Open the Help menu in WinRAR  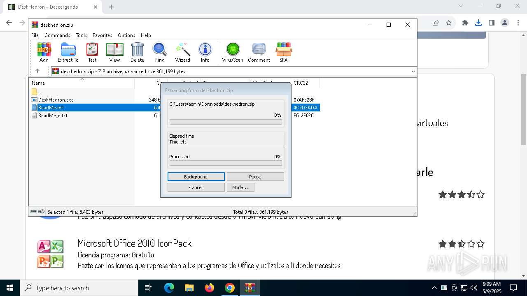(x=146, y=35)
